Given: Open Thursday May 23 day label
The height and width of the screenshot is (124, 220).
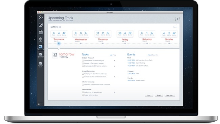Looking at the screenshot, I should point(103,40).
